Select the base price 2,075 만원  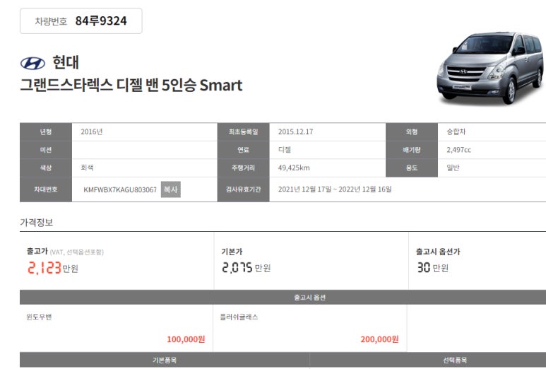(x=247, y=268)
